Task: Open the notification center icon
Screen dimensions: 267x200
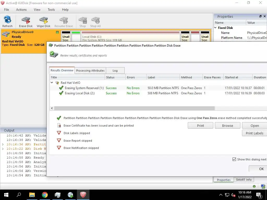Action: click(259, 195)
